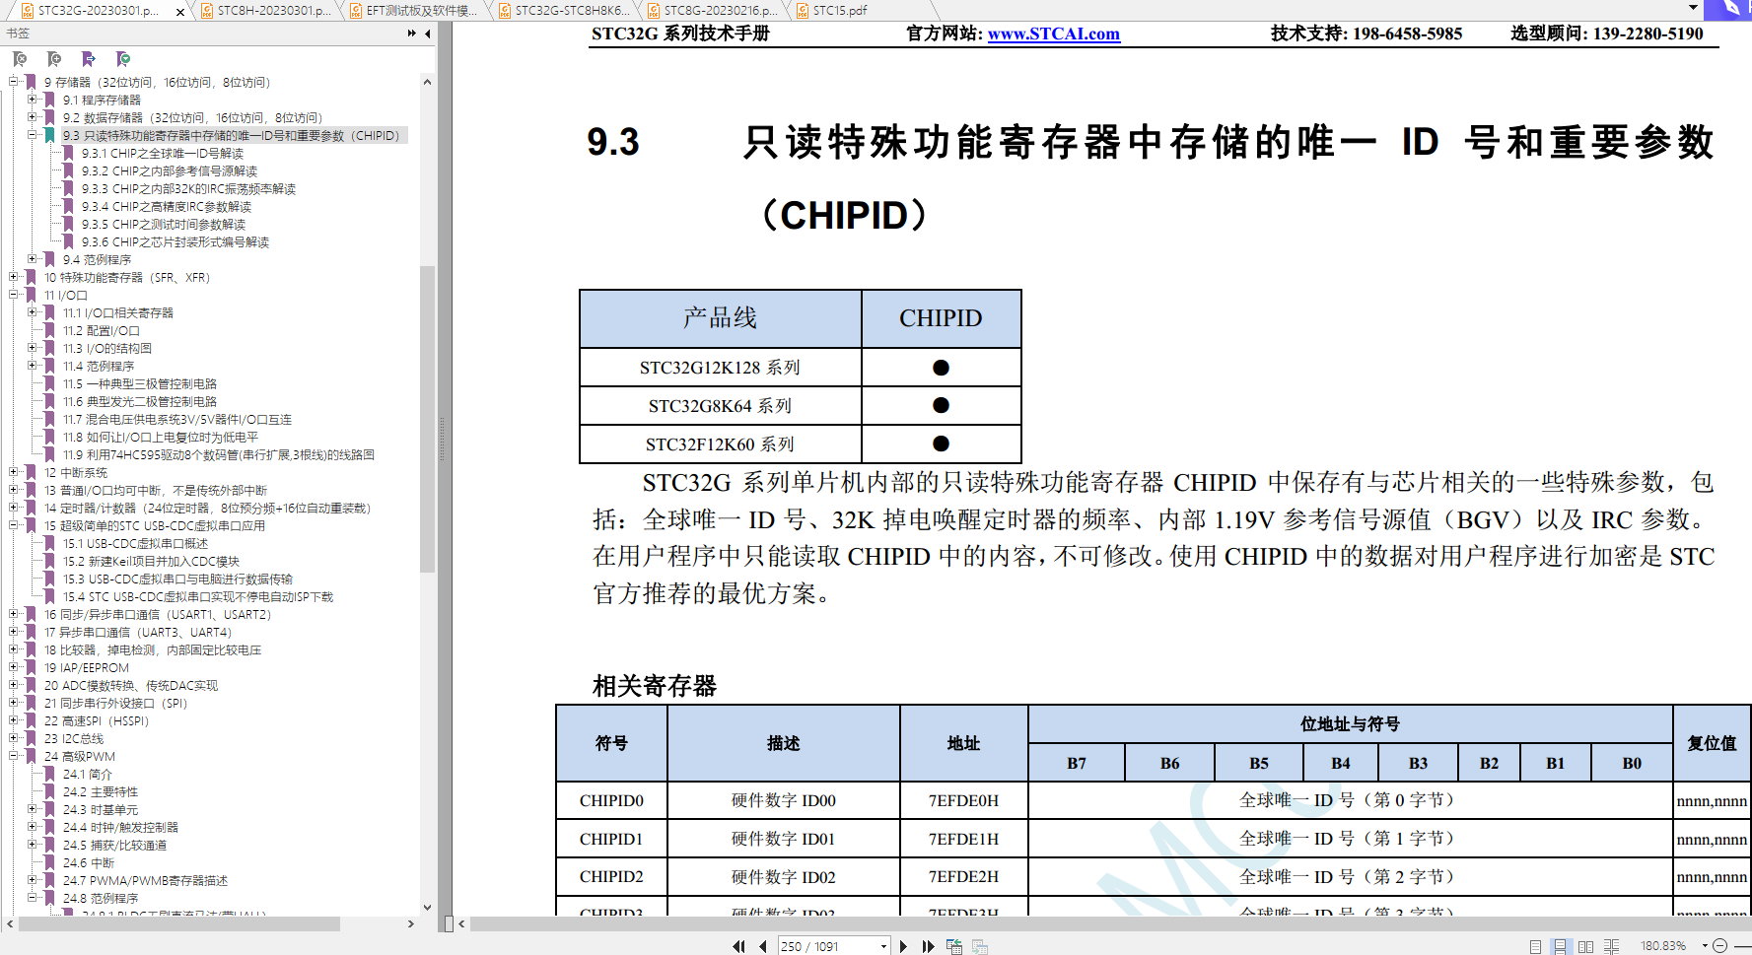Click the next view icon
This screenshot has height=955, width=1752.
pyautogui.click(x=980, y=946)
